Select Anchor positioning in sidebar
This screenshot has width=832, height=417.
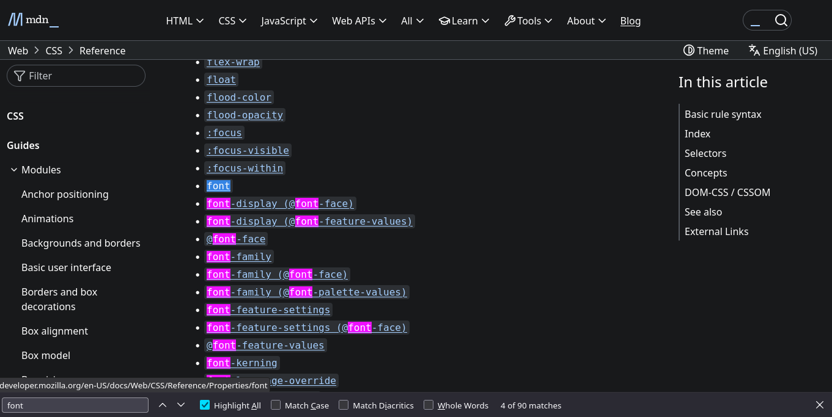[65, 194]
